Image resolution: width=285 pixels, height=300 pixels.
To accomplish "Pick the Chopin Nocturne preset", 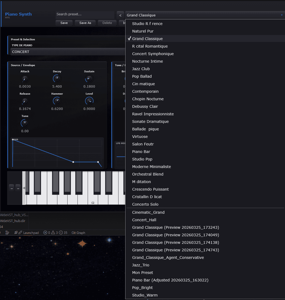I will (148, 99).
